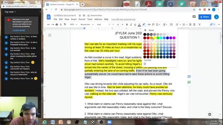223x125 pixels.
Task: Open the Zoom 100% dropdown
Action: pyautogui.click(x=73, y=25)
